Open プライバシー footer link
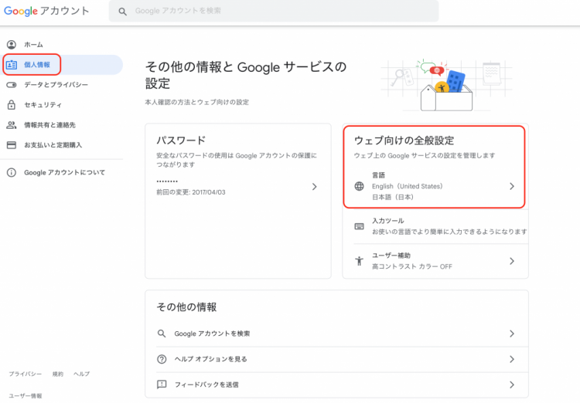The image size is (580, 403). tap(26, 374)
